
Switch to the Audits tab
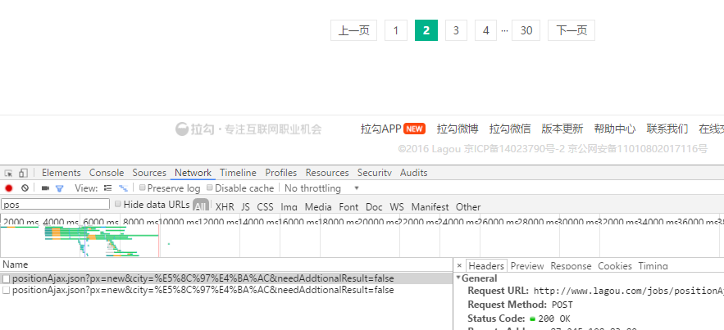[x=414, y=173]
